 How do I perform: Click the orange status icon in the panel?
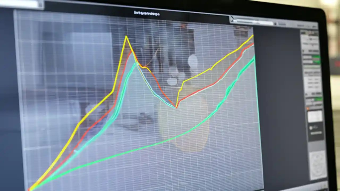[x=308, y=108]
